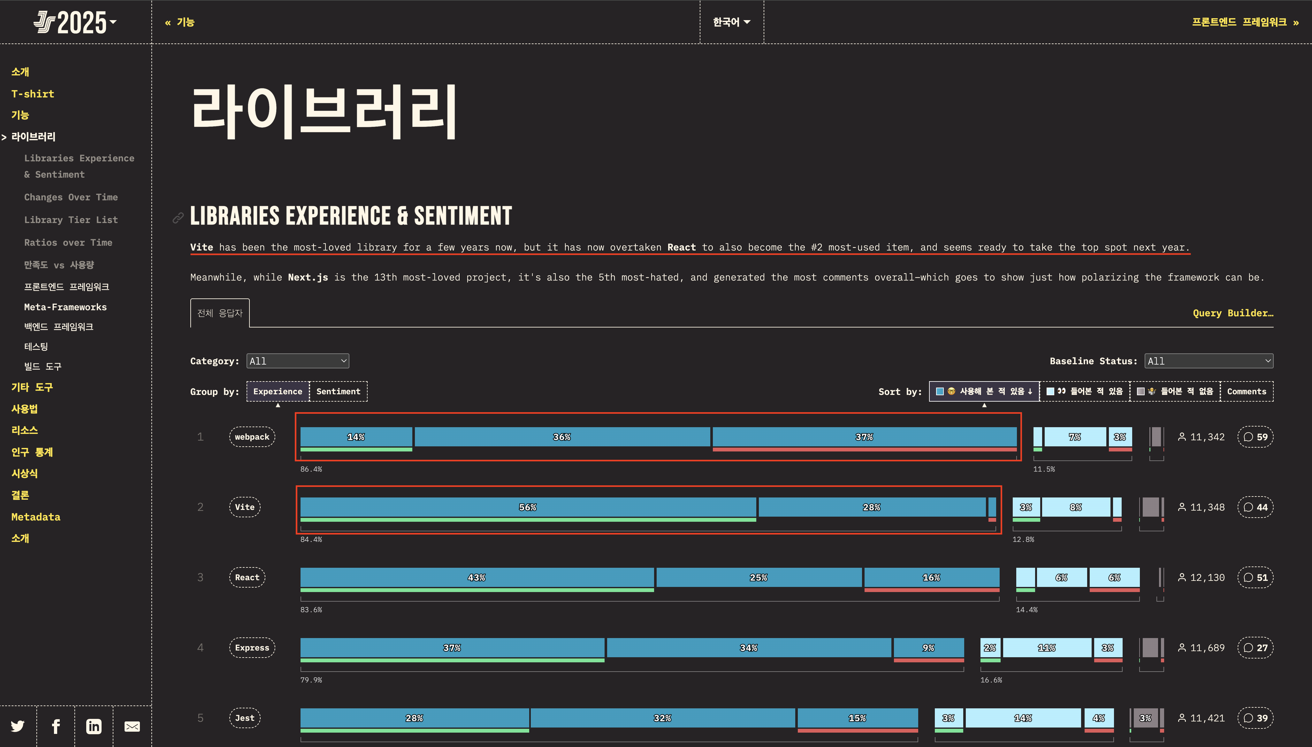Image resolution: width=1312 pixels, height=747 pixels.
Task: Open Library Tier List in sidebar
Action: click(71, 219)
